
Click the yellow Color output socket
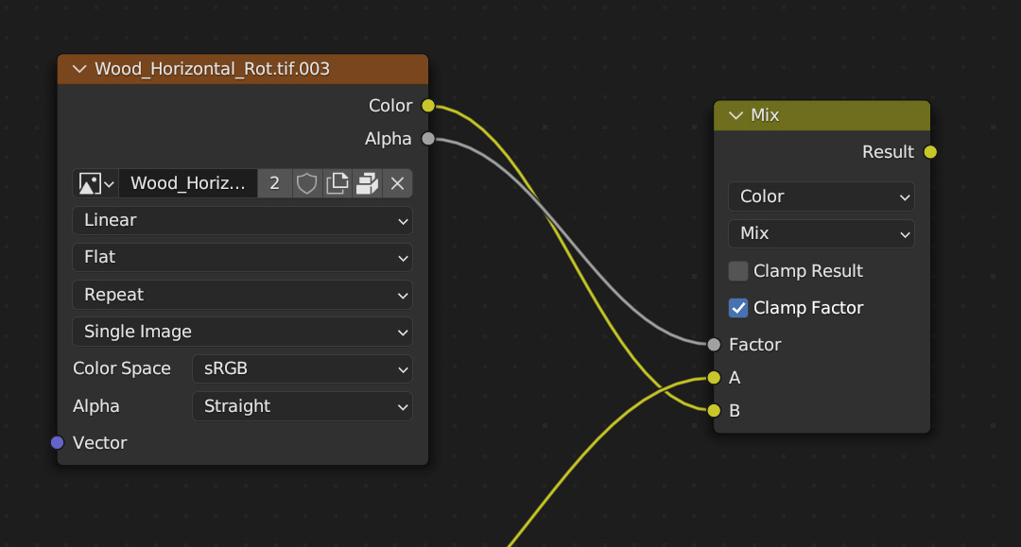tap(428, 106)
